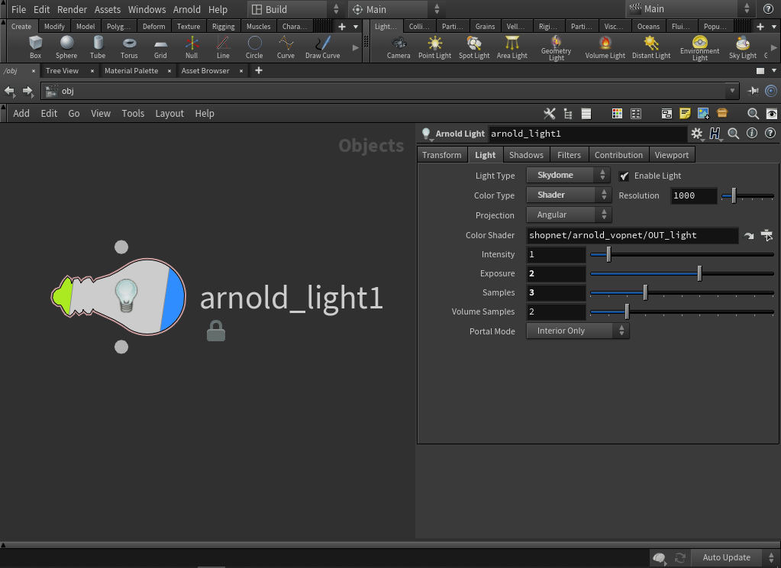Pick the Curve shelf tool

click(286, 47)
